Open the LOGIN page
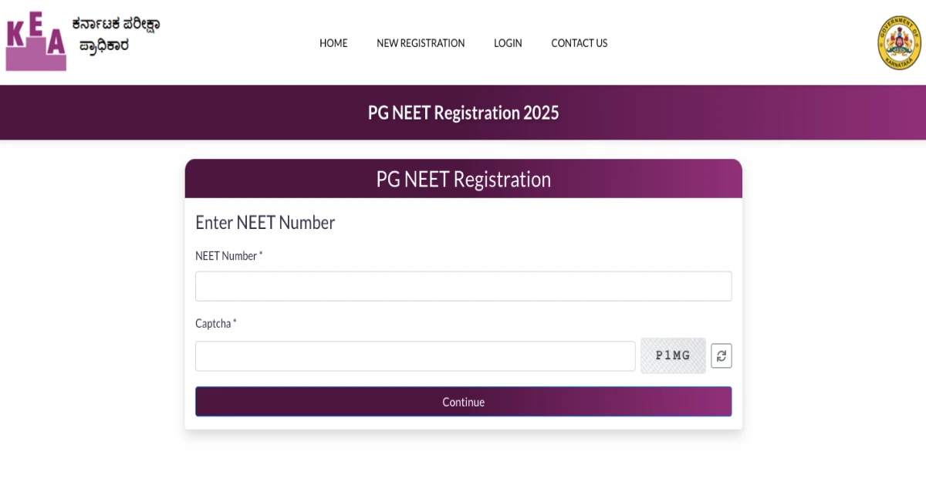Viewport: 926px width, 485px height. [x=508, y=43]
